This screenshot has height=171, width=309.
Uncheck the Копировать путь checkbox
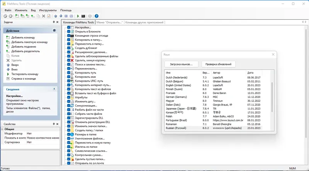tap(69, 73)
